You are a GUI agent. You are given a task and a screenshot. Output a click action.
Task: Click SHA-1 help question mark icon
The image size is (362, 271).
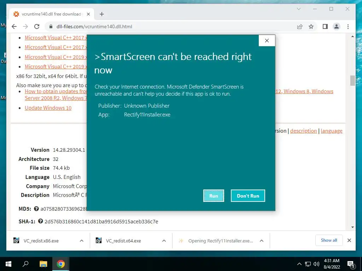coord(40,221)
